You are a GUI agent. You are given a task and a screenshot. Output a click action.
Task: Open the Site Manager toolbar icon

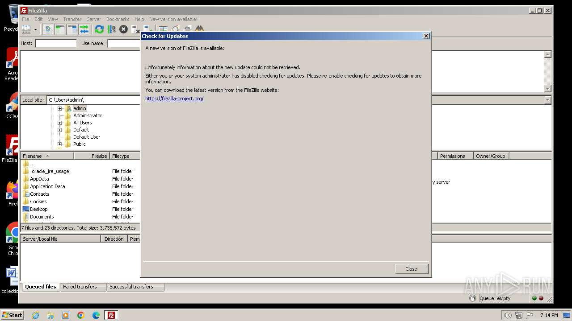(x=26, y=29)
